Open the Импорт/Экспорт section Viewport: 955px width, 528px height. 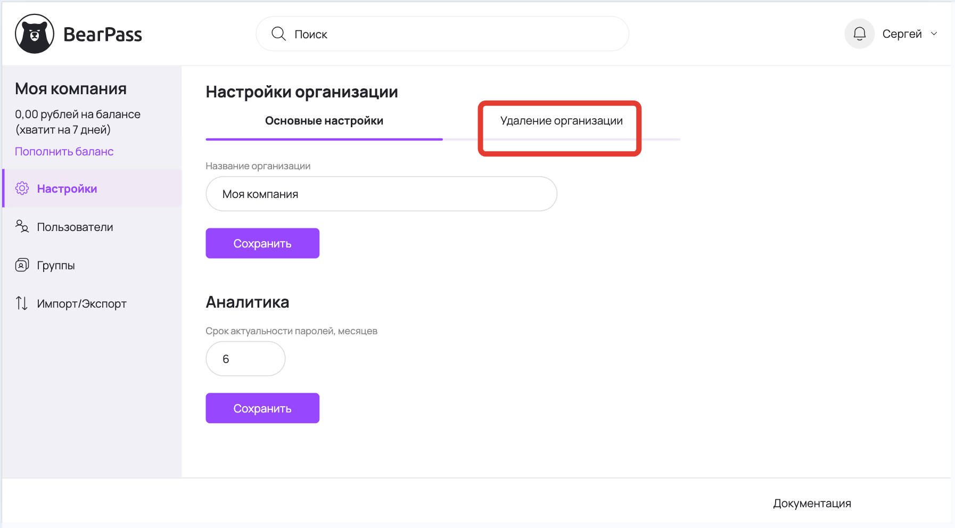click(x=81, y=304)
